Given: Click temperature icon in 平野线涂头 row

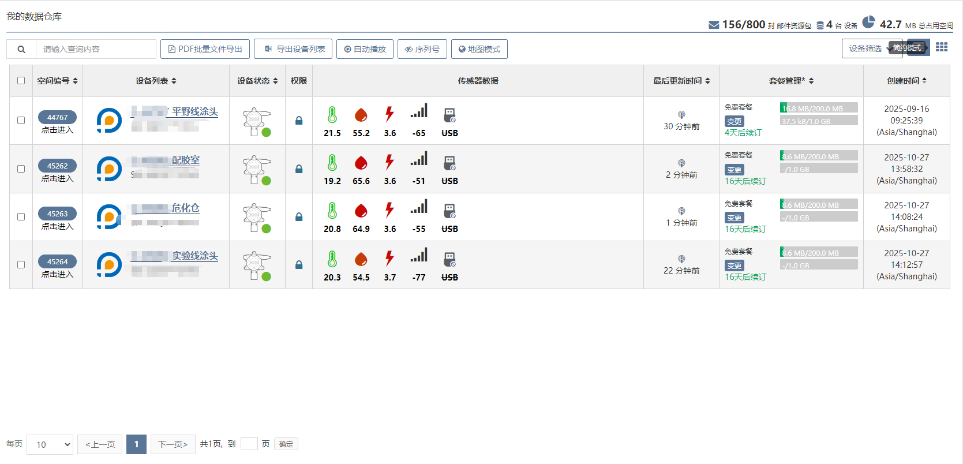Looking at the screenshot, I should [x=332, y=115].
